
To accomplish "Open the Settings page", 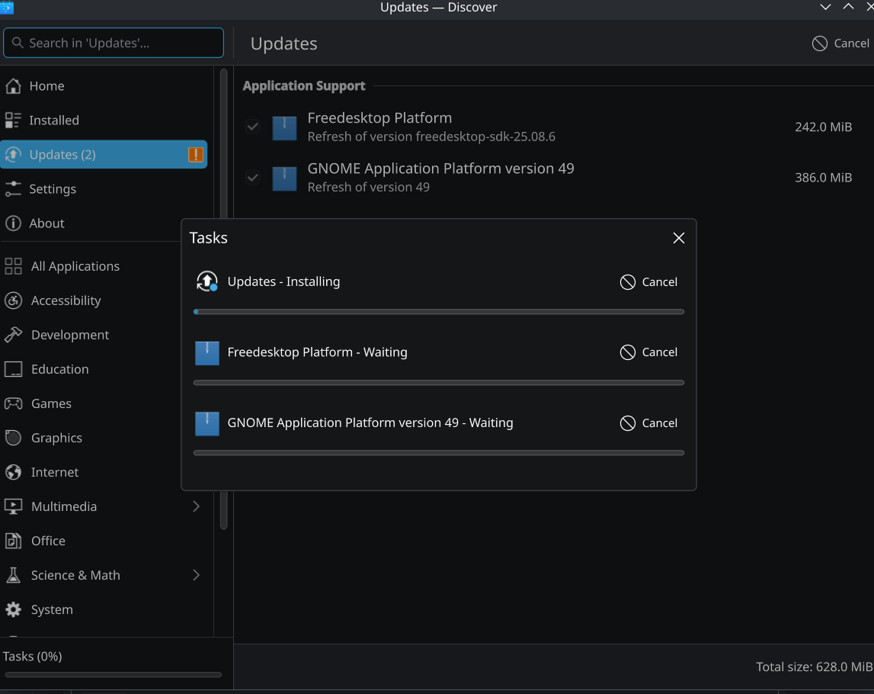I will (52, 189).
